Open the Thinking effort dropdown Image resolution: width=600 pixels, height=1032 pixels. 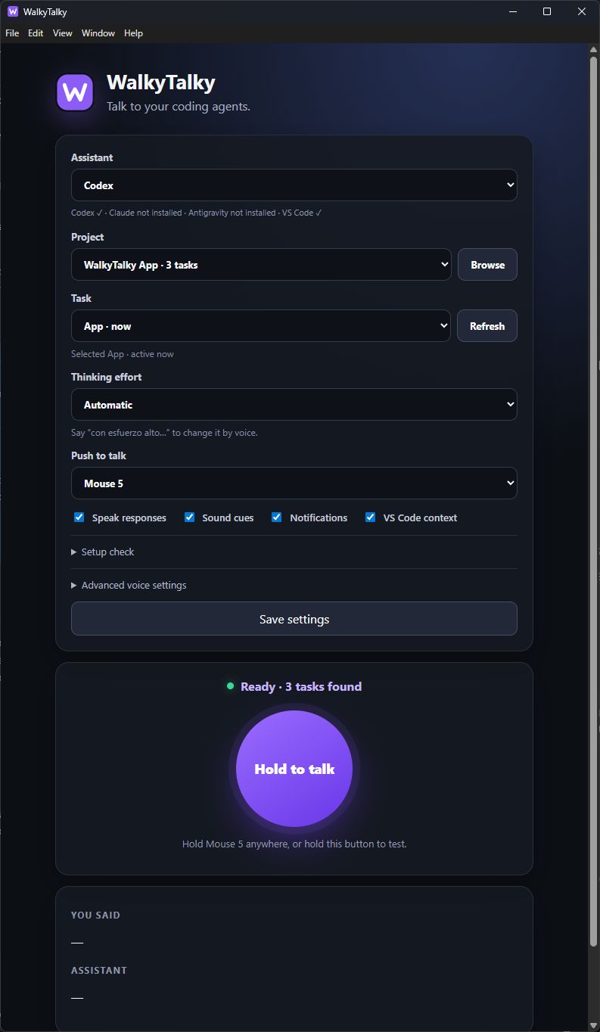(294, 405)
